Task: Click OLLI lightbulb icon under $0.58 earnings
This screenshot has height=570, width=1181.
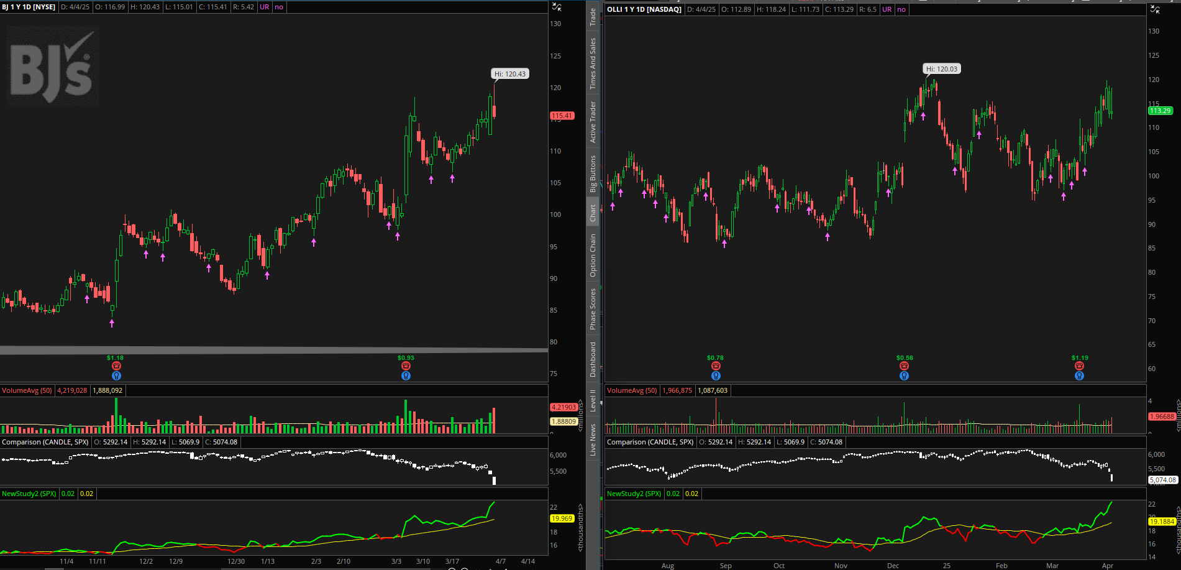Action: (x=904, y=375)
